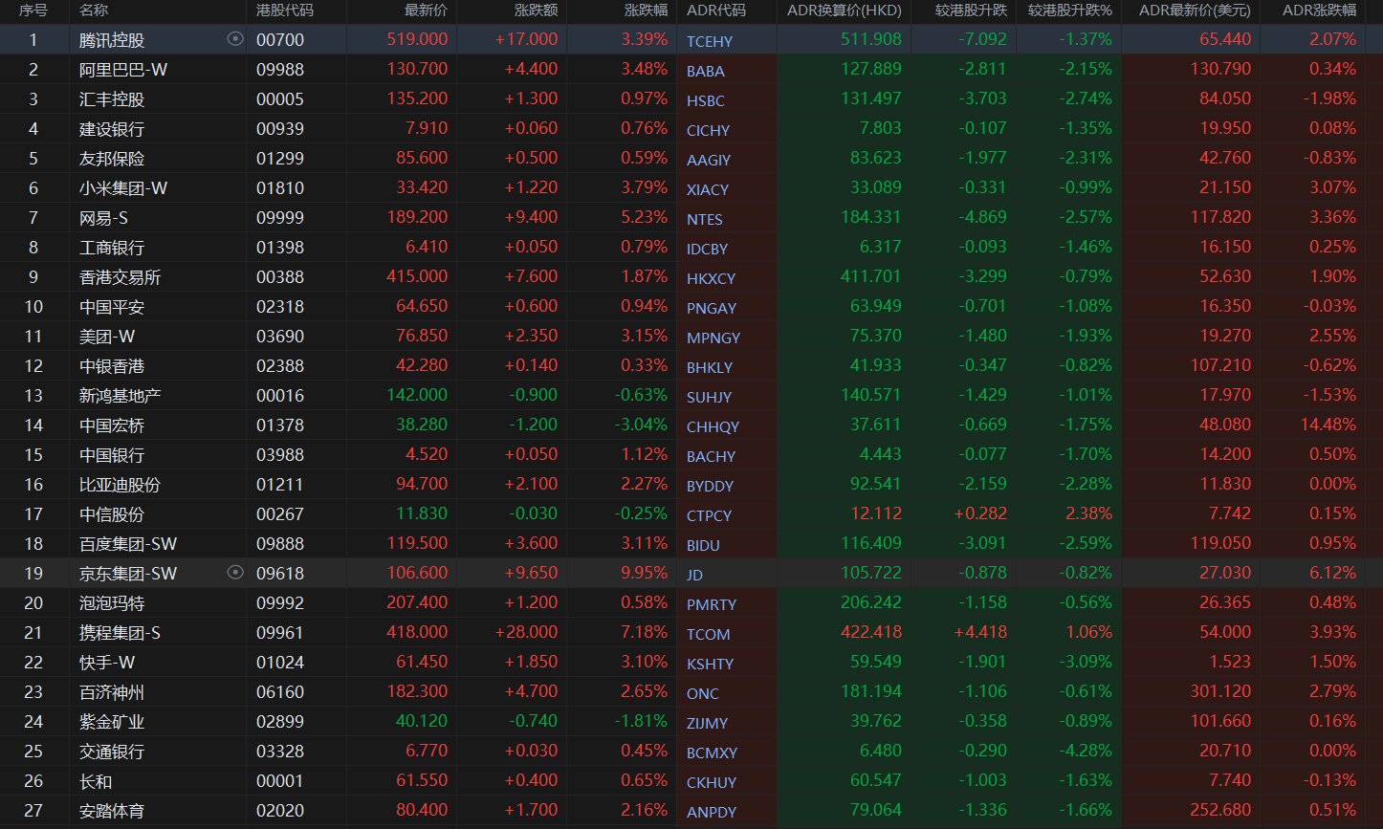Click the 序号 column header
Viewport: 1383px width, 829px height.
[33, 11]
